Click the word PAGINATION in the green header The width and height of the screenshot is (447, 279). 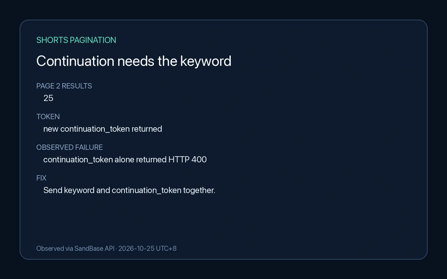point(93,40)
